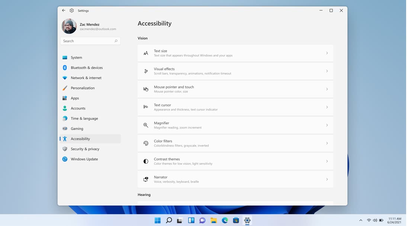This screenshot has width=408, height=226.
Task: Go to Accounts settings
Action: coord(90,108)
